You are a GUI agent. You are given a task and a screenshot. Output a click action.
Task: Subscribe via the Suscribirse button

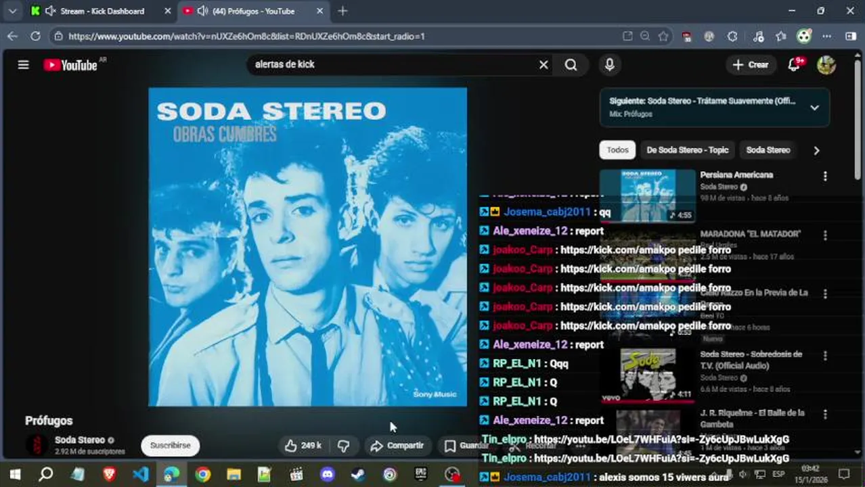click(170, 445)
